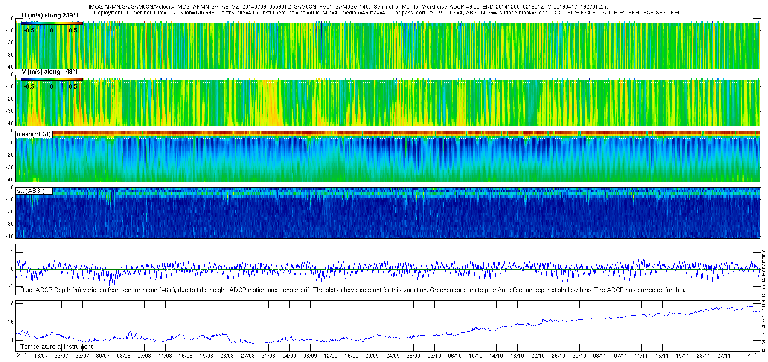Click the 'Temperature at instrument' label
Viewport: 768px width, 362px height.
pyautogui.click(x=56, y=347)
